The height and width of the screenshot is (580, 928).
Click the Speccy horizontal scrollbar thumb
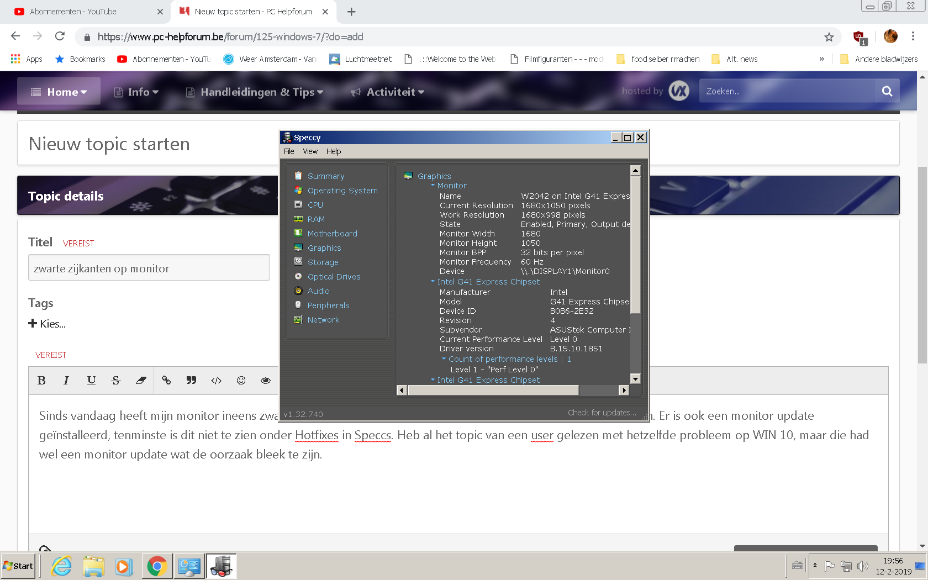click(493, 391)
